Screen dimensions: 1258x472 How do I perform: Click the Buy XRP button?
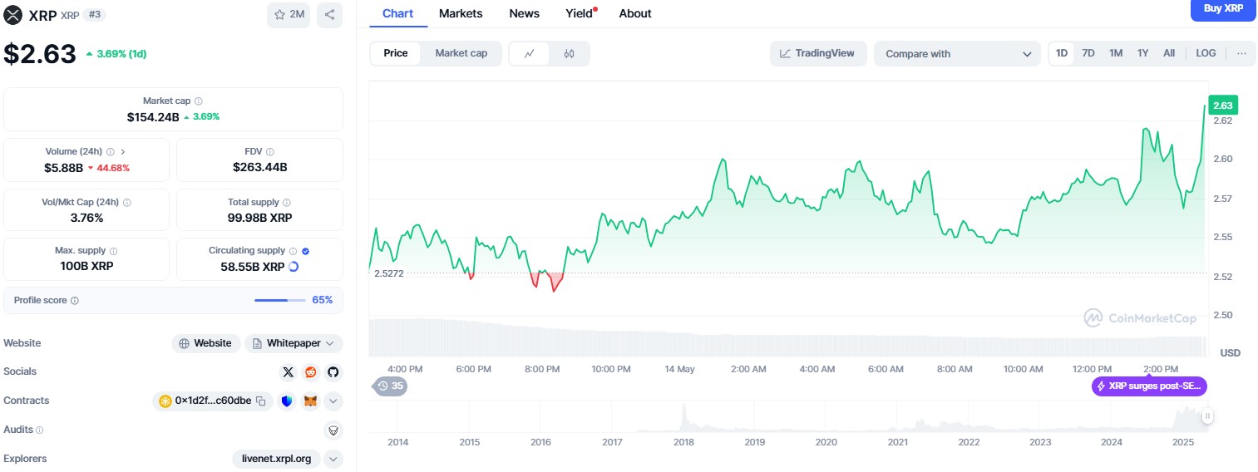pyautogui.click(x=1223, y=9)
